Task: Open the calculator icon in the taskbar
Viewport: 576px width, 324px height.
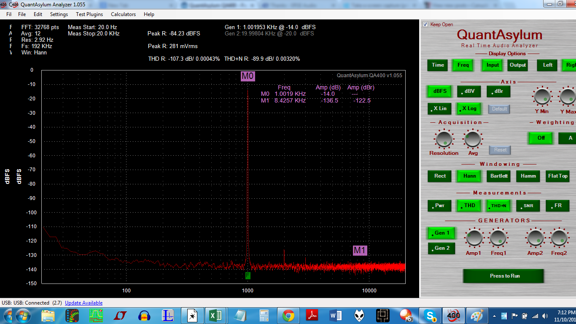Action: [264, 316]
